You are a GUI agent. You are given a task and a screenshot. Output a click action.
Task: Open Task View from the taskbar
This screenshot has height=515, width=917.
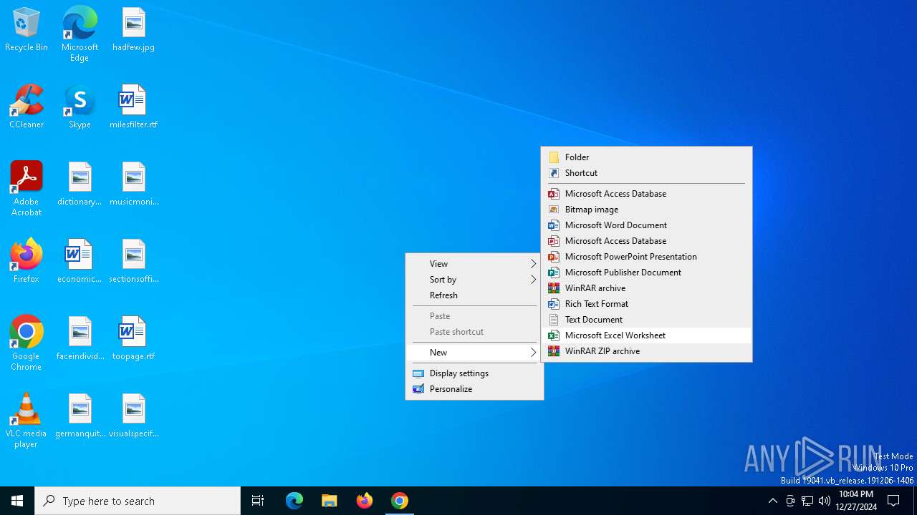coord(258,501)
